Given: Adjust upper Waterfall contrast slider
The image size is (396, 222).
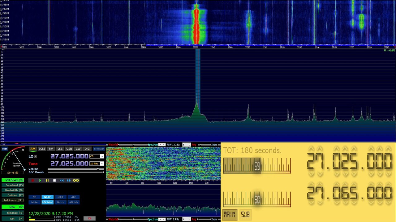Looking at the screenshot, I should [133, 145].
